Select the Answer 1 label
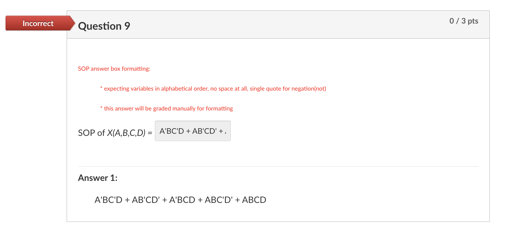The height and width of the screenshot is (243, 507). coord(97,178)
